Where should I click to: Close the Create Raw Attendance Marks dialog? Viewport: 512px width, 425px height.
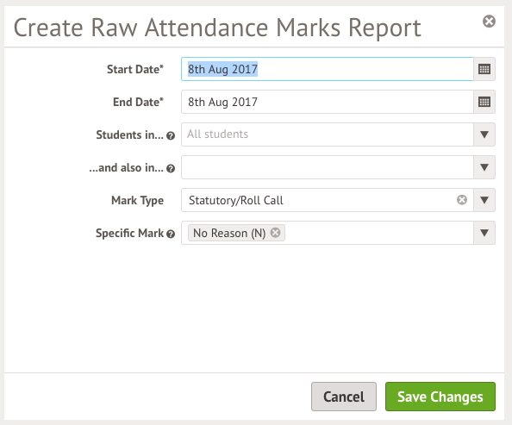tap(489, 22)
